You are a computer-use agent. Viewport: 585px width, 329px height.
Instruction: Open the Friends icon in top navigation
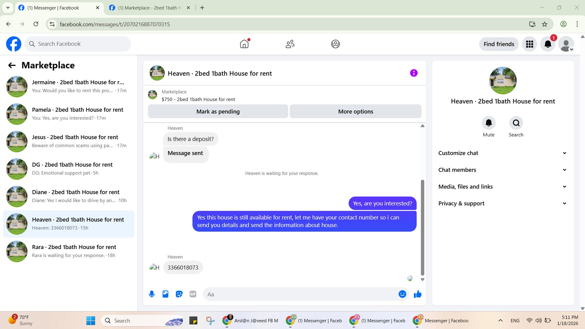[x=290, y=44]
